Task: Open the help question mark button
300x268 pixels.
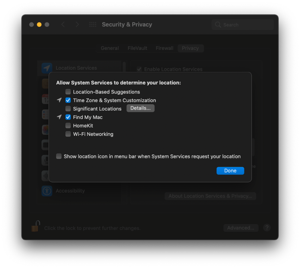Action: point(267,228)
